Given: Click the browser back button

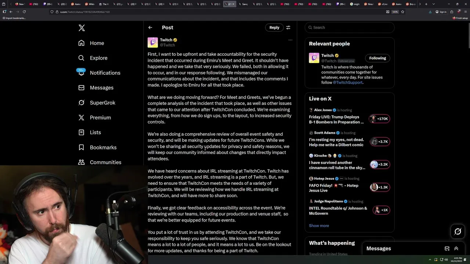Looking at the screenshot, I should [x=11, y=12].
